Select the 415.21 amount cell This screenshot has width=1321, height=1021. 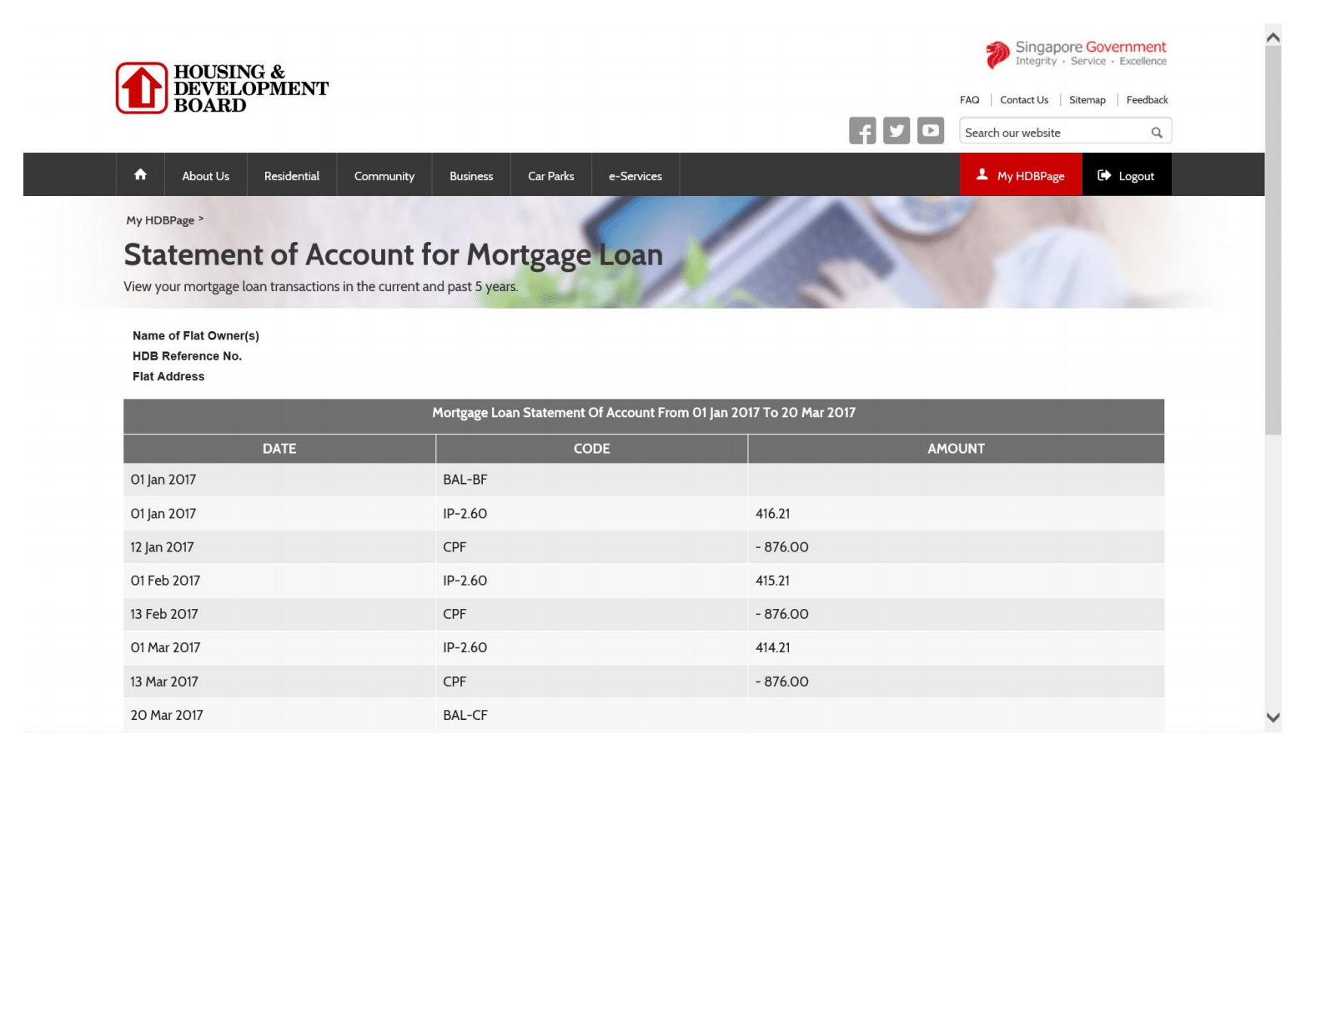point(956,581)
